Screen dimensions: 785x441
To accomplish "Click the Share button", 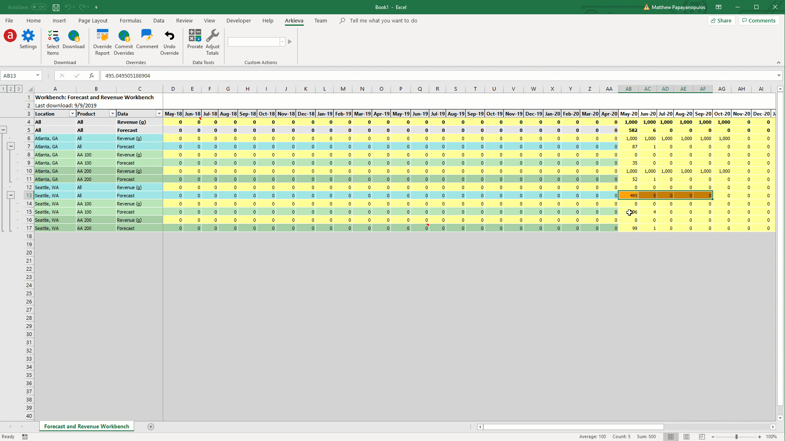I will click(x=721, y=20).
